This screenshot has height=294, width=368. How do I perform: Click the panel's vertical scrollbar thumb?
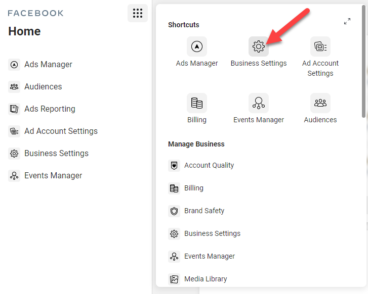(364, 62)
